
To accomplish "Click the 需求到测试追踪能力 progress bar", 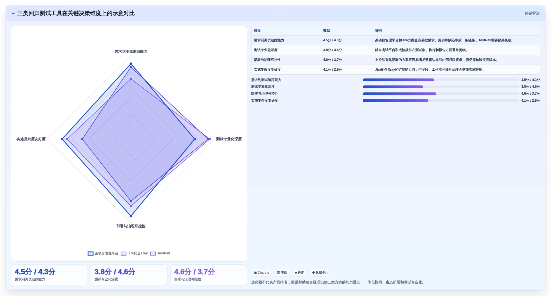I will pyautogui.click(x=441, y=80).
